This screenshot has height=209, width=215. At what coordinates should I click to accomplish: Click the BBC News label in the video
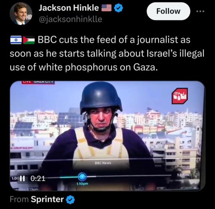click(x=103, y=163)
